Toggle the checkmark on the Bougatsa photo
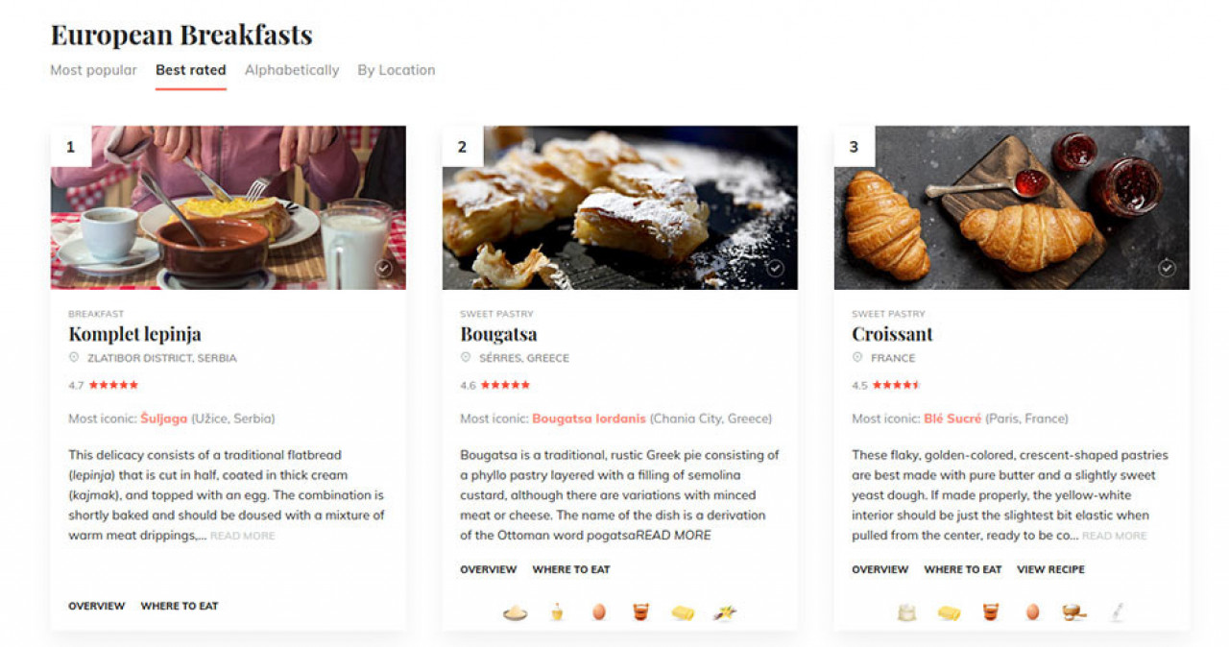This screenshot has width=1229, height=647. tap(776, 269)
